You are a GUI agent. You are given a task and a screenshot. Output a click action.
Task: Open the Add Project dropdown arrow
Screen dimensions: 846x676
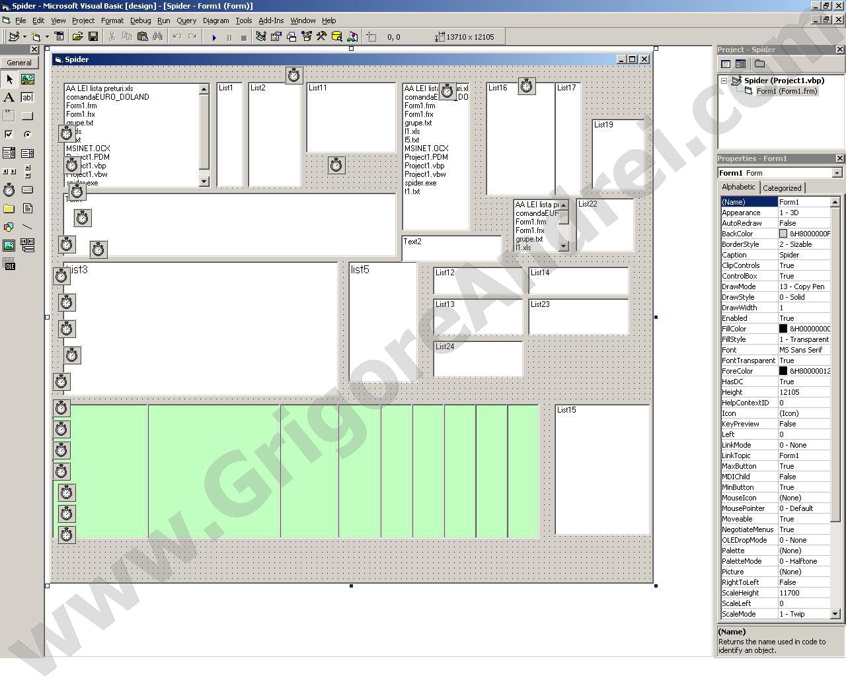pyautogui.click(x=24, y=37)
